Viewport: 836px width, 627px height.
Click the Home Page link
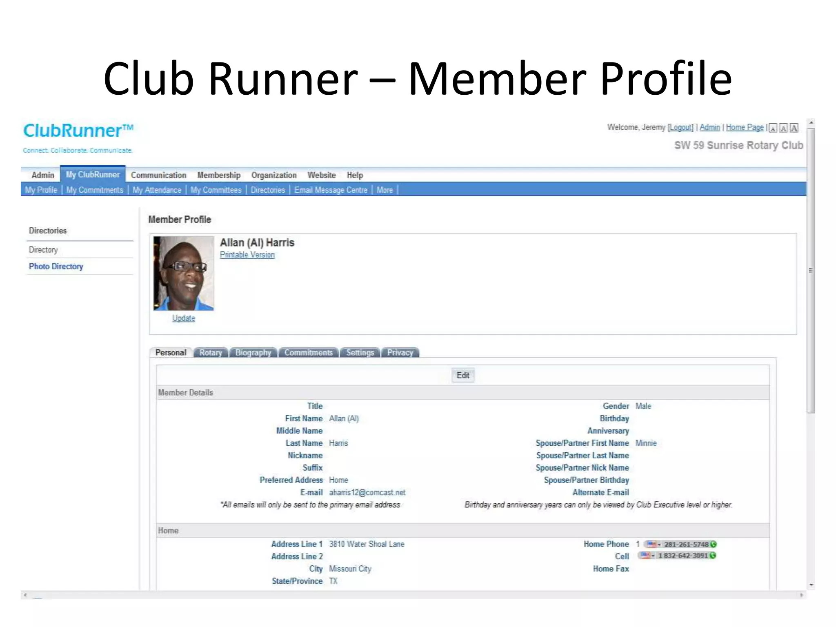[745, 127]
